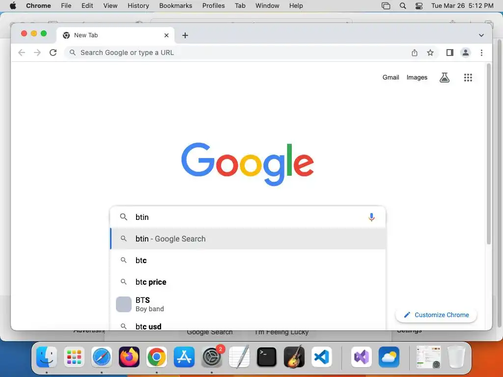Viewport: 503px width, 377px height.
Task: Open the Weather app from the Dock
Action: click(x=389, y=357)
